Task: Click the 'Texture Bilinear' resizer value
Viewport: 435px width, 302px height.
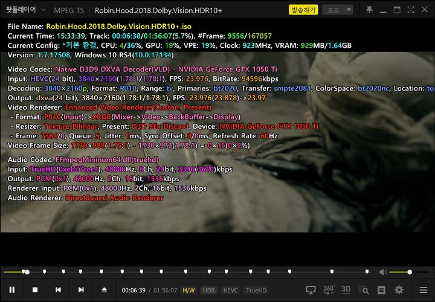Action: click(x=71, y=126)
